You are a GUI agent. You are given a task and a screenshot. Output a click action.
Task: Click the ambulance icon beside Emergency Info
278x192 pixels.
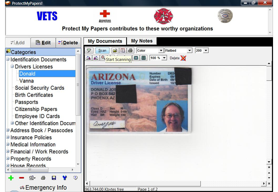(x=22, y=187)
